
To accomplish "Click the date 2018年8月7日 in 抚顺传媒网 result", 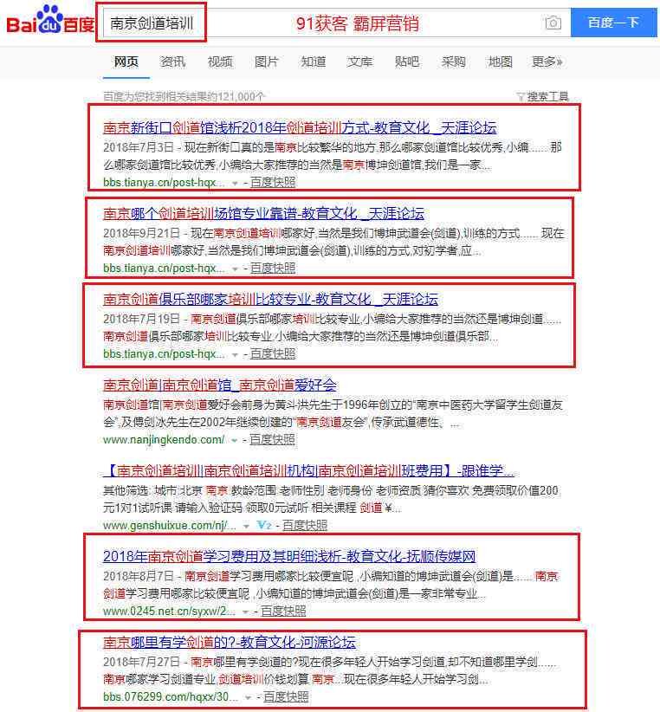I will [x=139, y=576].
